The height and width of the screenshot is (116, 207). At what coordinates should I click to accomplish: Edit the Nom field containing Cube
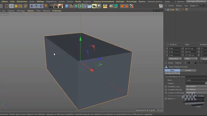(196, 80)
